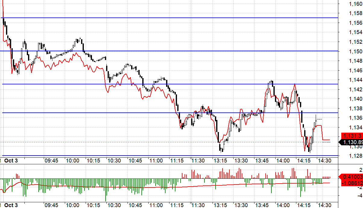
Task: Click the red 1,131.3 price tag
Action: point(351,136)
